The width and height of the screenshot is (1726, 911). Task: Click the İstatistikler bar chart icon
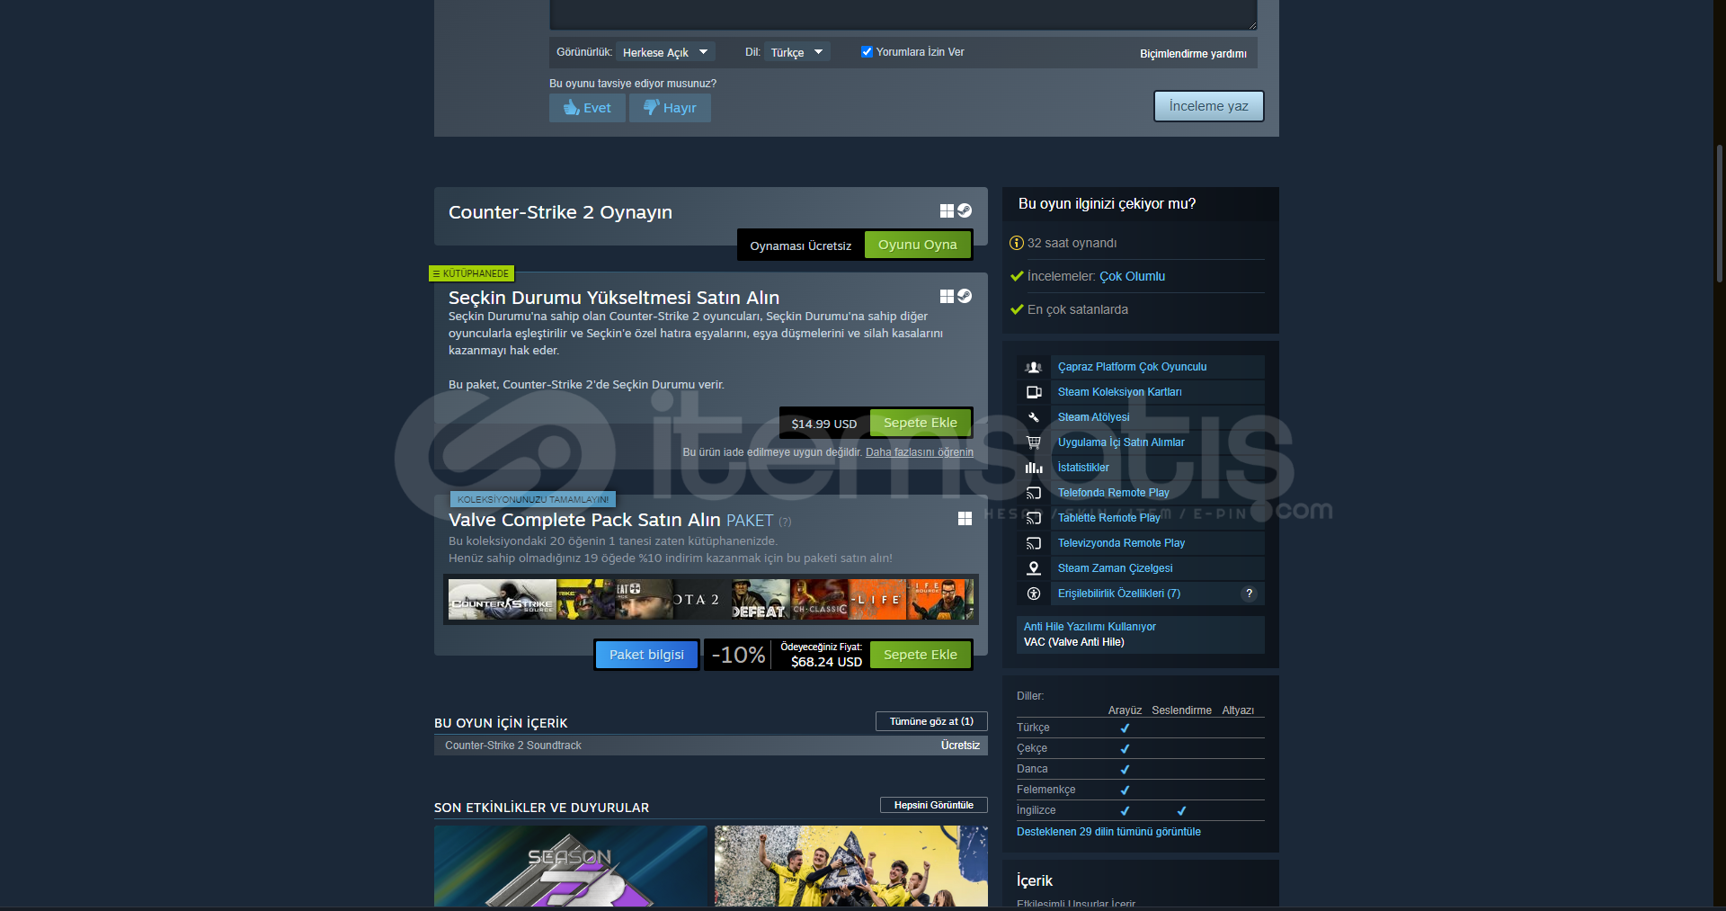(x=1034, y=468)
